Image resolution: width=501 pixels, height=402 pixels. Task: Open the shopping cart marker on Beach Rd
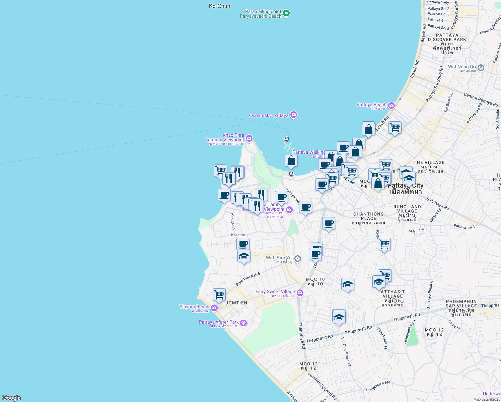(x=395, y=128)
